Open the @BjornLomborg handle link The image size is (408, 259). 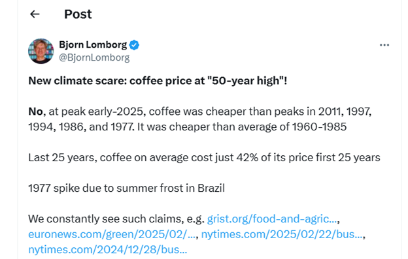tap(94, 57)
